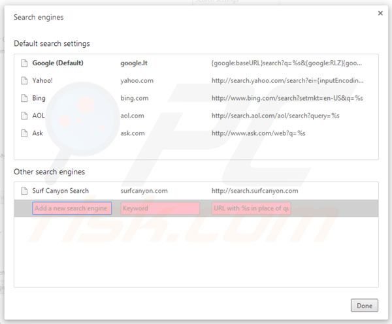392x324 pixels.
Task: Focus the 'URL with %s' input field
Action: point(252,208)
